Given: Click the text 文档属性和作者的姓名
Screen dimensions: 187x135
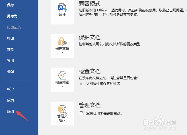Looking at the screenshot, I should (x=103, y=84).
